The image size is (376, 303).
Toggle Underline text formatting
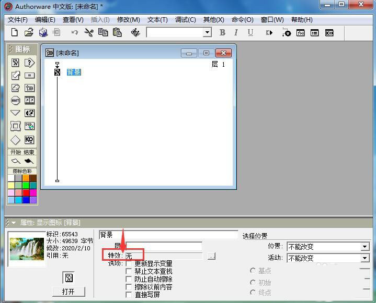coord(250,32)
